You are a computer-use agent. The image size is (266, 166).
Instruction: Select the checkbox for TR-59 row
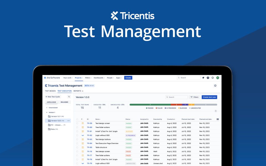[x=77, y=123]
